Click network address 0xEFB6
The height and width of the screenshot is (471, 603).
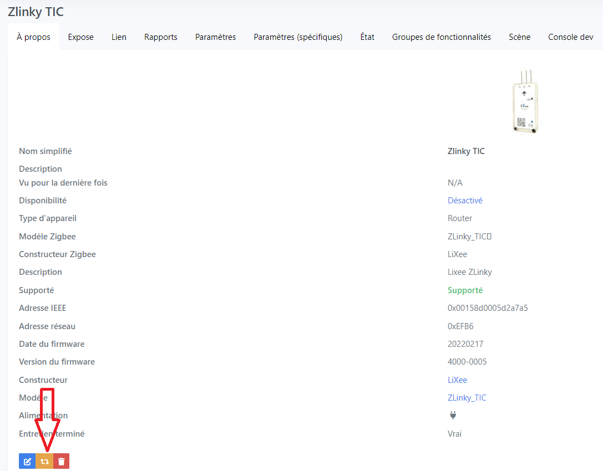[x=460, y=326]
